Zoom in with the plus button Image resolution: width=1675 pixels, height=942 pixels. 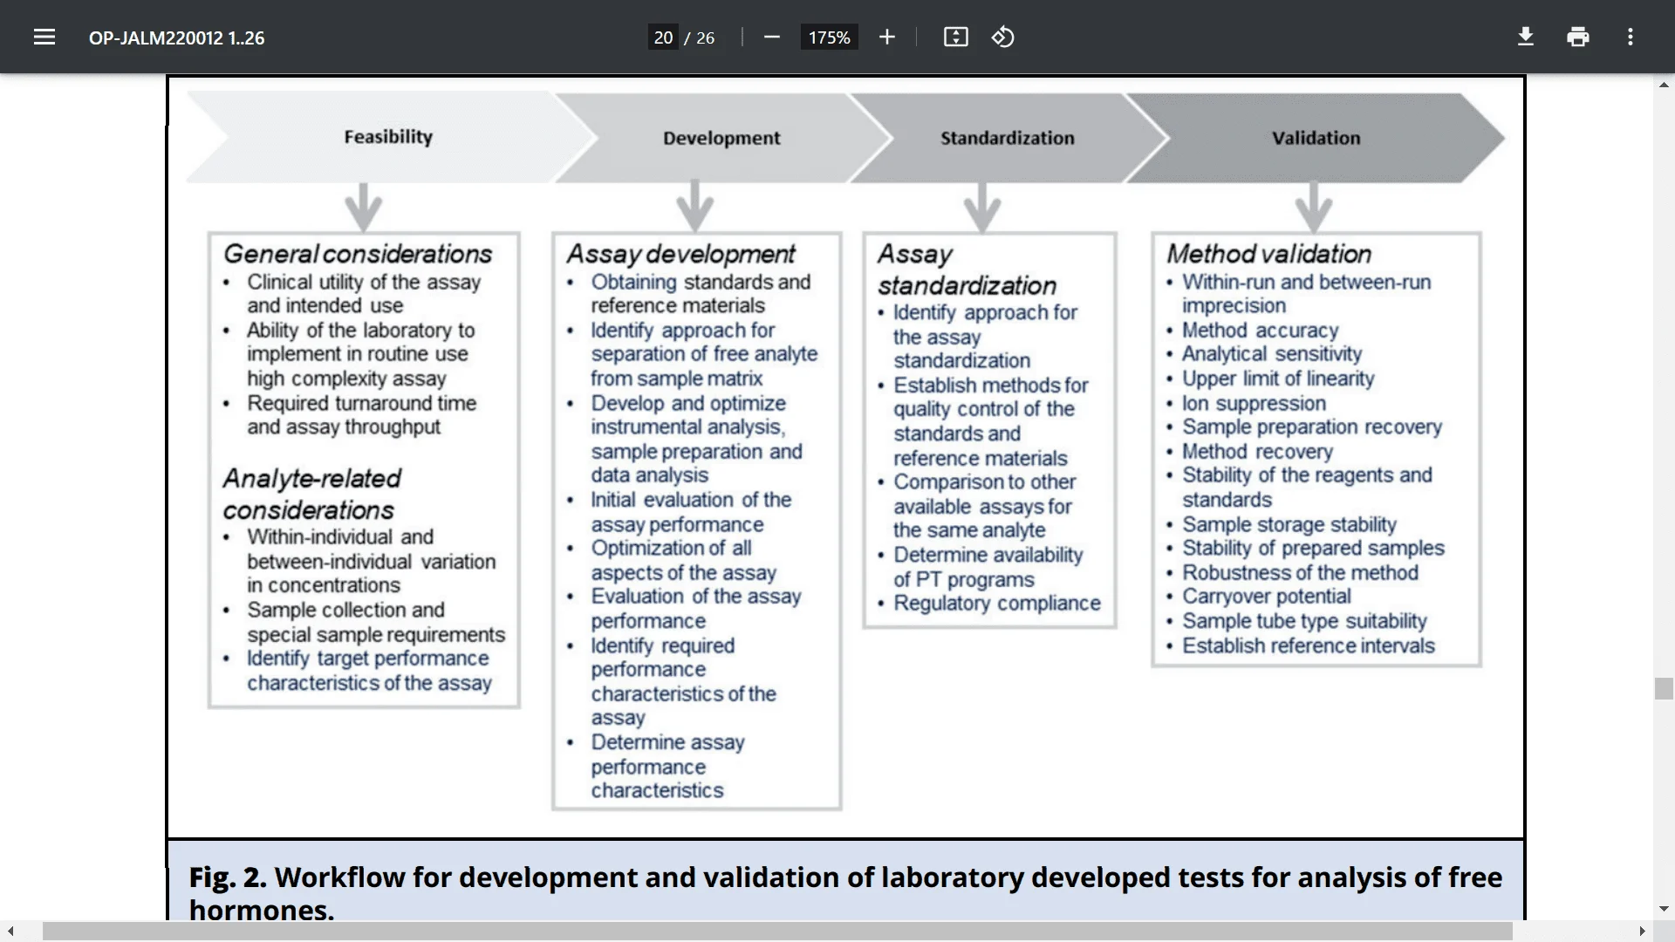(x=886, y=37)
